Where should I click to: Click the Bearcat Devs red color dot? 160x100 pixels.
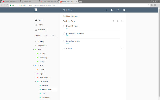click(x=38, y=78)
